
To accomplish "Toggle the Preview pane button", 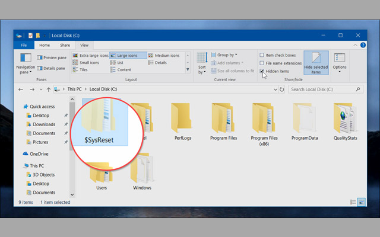I will click(x=52, y=57).
